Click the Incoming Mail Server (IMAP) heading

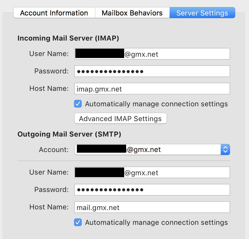pos(68,38)
